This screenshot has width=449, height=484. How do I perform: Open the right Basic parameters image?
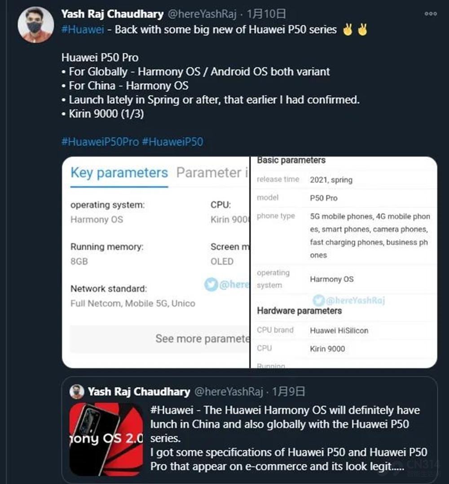(x=343, y=262)
